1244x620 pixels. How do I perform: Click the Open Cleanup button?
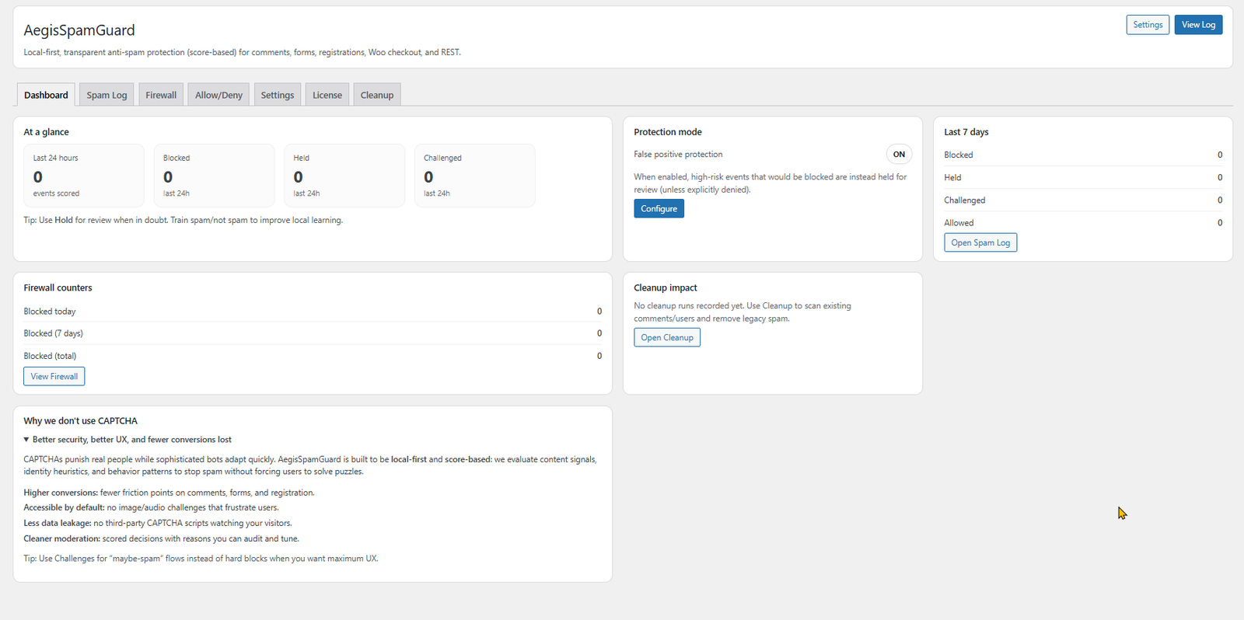[x=667, y=338]
